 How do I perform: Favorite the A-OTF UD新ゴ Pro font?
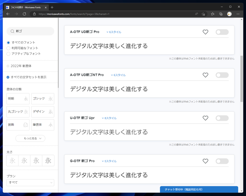point(205,32)
